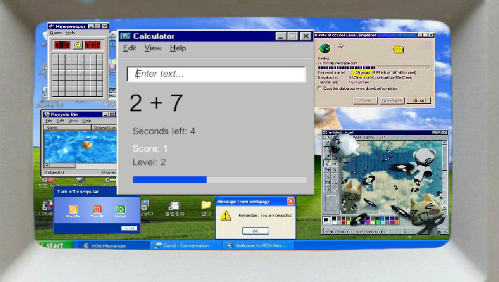The image size is (499, 282).
Task: Enable close dialog when download completes checkbox
Action: pyautogui.click(x=320, y=88)
